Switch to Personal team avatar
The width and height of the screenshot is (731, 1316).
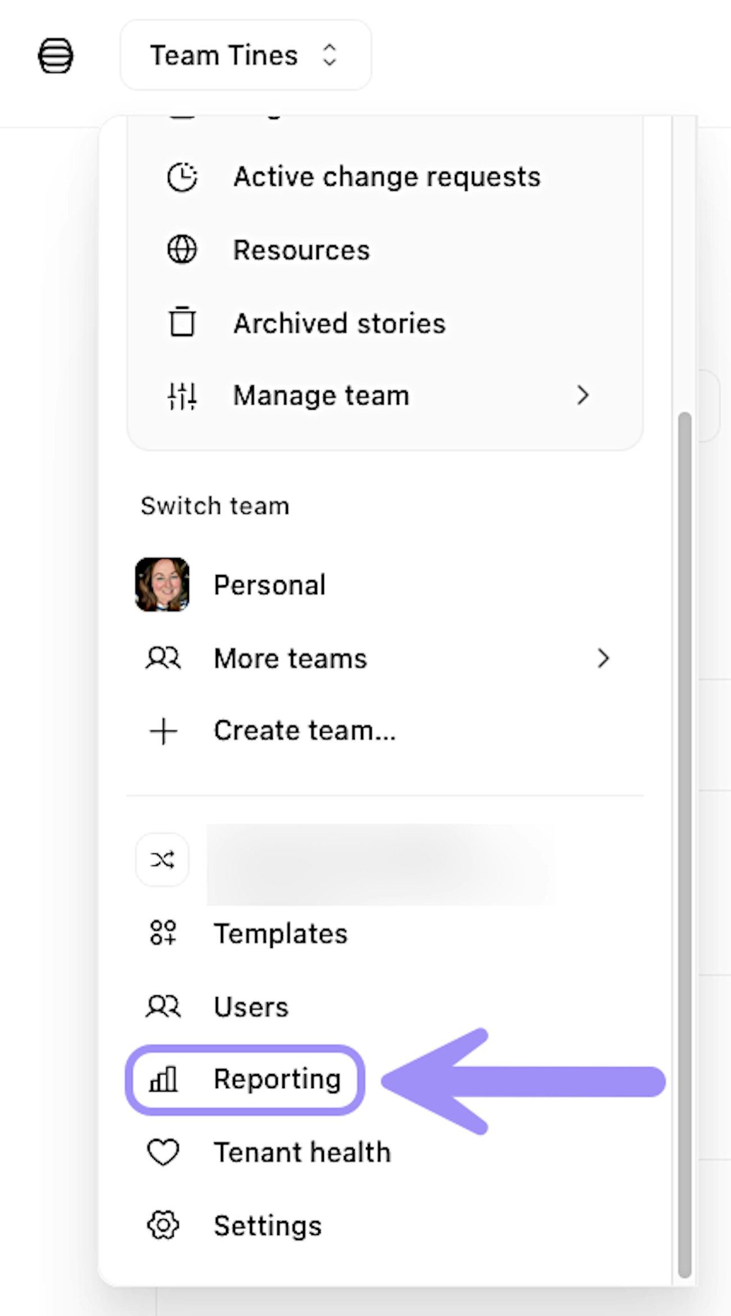(163, 585)
